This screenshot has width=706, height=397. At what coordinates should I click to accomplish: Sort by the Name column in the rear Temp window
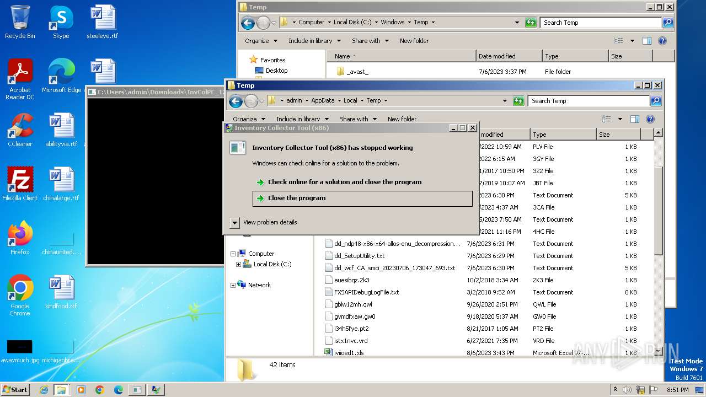pos(401,56)
